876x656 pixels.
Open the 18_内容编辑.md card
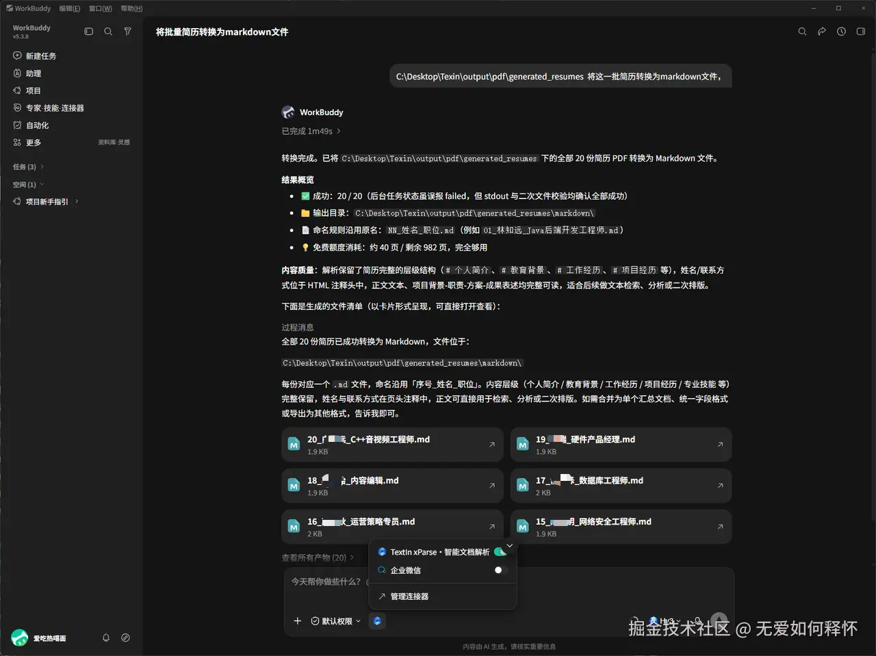[x=392, y=486]
